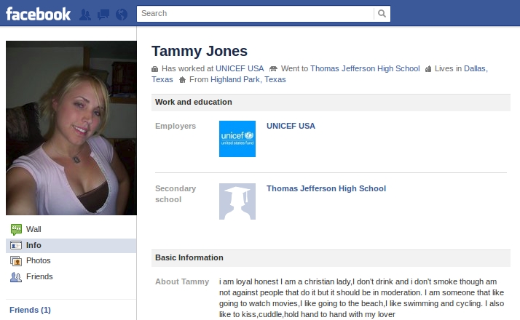Focus the Search input field
The height and width of the screenshot is (320, 520).
tap(256, 14)
